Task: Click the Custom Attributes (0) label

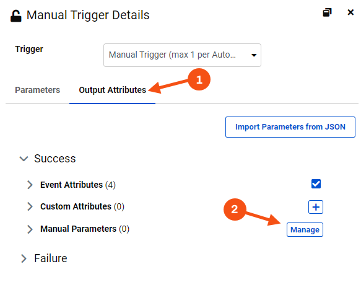Action: point(82,206)
